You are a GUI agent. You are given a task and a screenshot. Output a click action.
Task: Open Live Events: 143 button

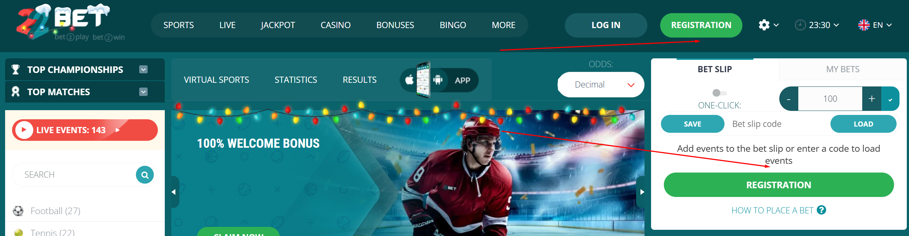85,130
